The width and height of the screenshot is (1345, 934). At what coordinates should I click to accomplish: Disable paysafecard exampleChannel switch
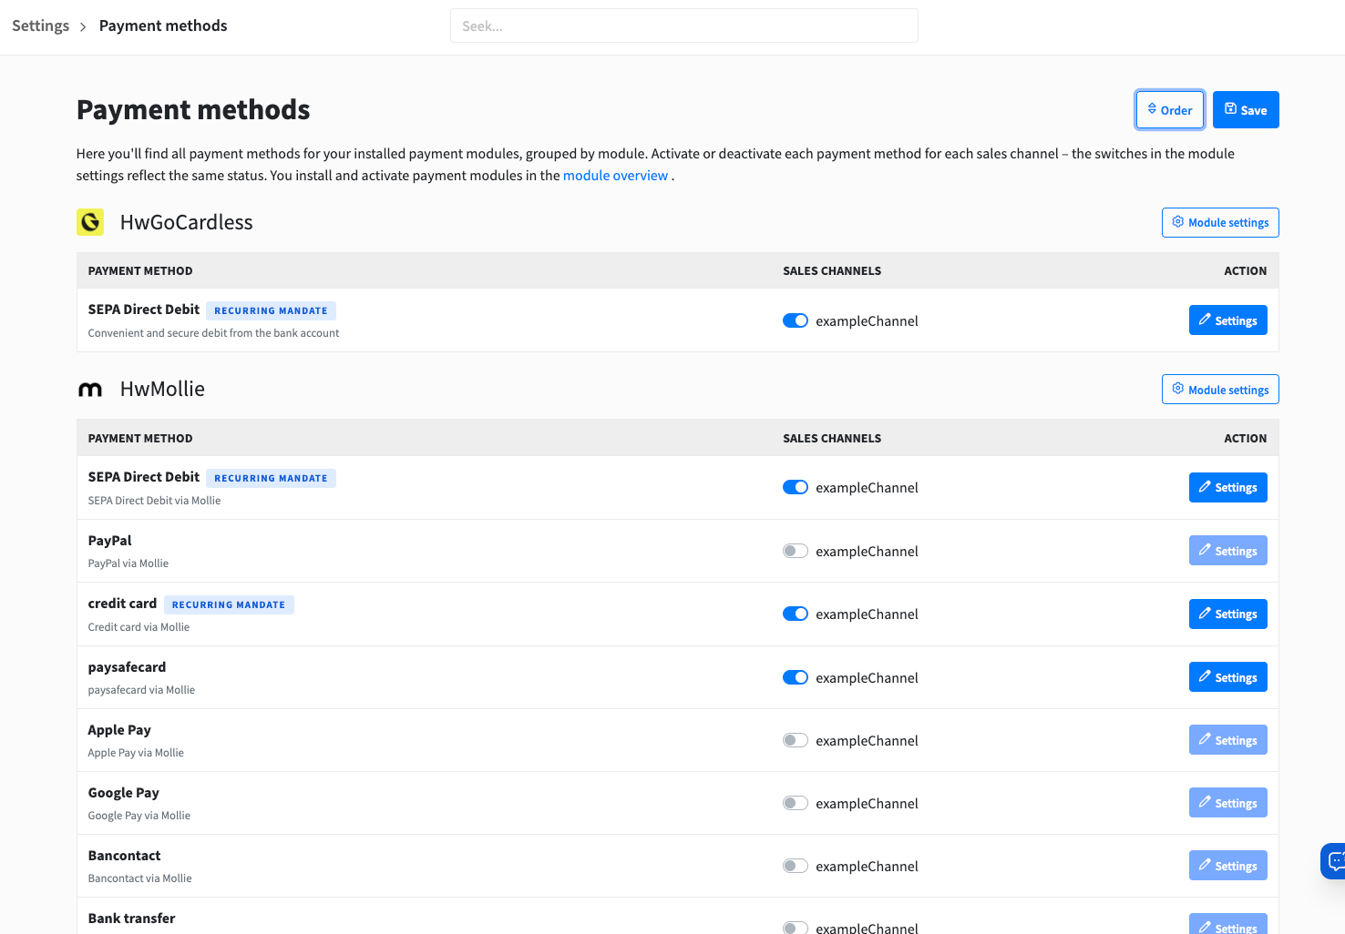(796, 677)
